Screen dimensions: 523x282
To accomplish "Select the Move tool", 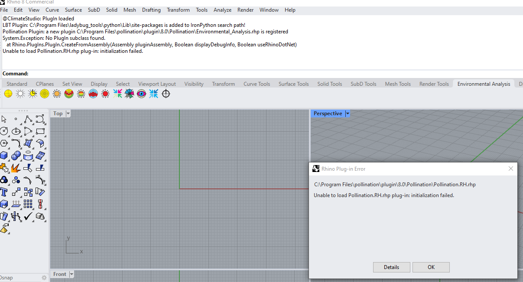I will pyautogui.click(x=16, y=191).
